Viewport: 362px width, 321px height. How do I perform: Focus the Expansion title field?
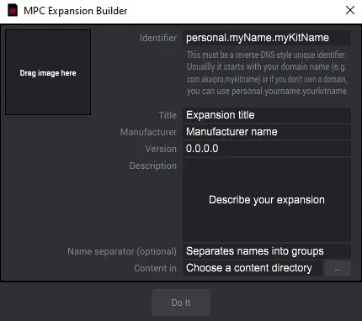pyautogui.click(x=267, y=115)
